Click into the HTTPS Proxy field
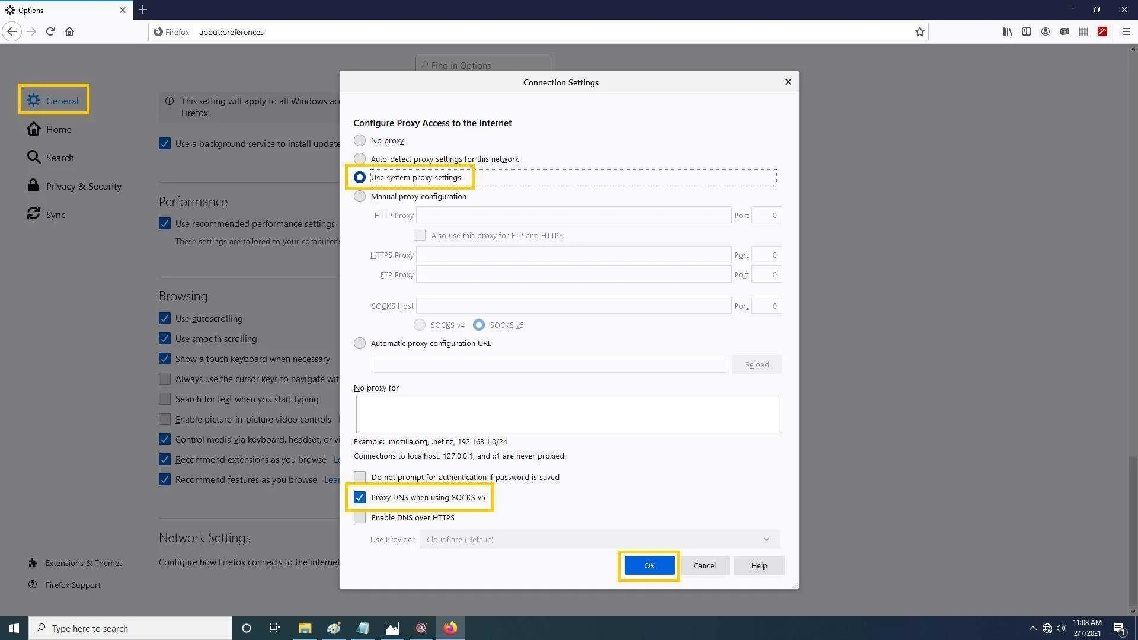The height and width of the screenshot is (640, 1138). click(x=573, y=255)
